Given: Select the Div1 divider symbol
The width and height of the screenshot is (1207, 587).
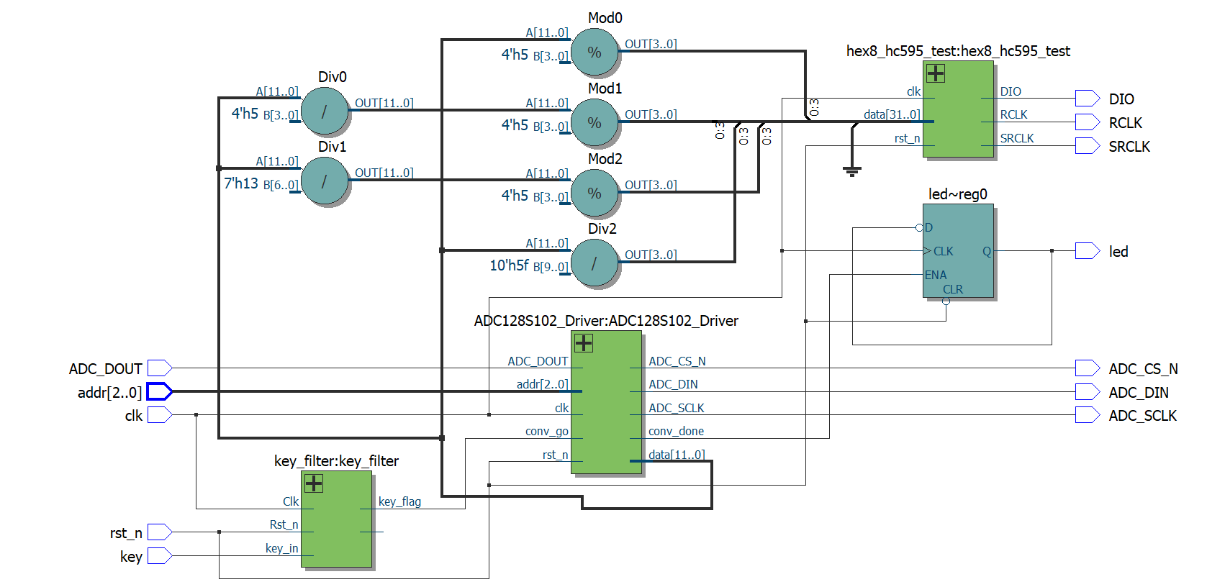Looking at the screenshot, I should [325, 181].
